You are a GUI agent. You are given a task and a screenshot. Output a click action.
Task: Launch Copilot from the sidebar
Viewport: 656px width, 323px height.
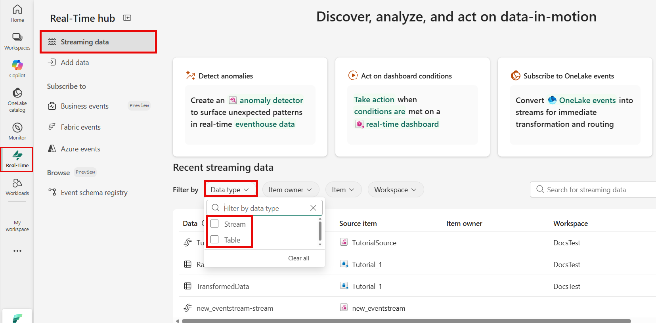pyautogui.click(x=17, y=69)
